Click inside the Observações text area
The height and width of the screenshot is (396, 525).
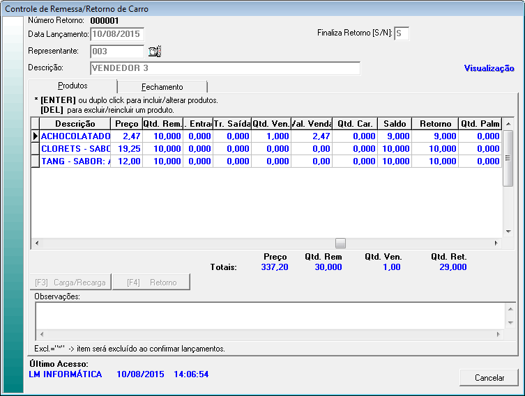(265, 315)
